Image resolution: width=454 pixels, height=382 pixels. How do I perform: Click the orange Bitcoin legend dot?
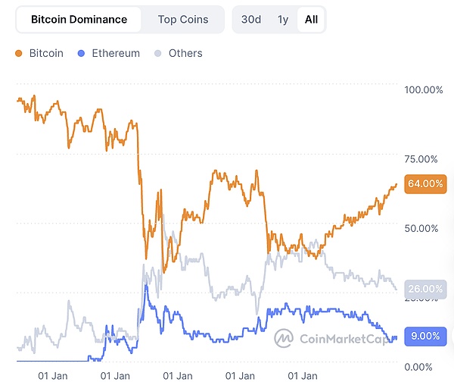tap(19, 54)
